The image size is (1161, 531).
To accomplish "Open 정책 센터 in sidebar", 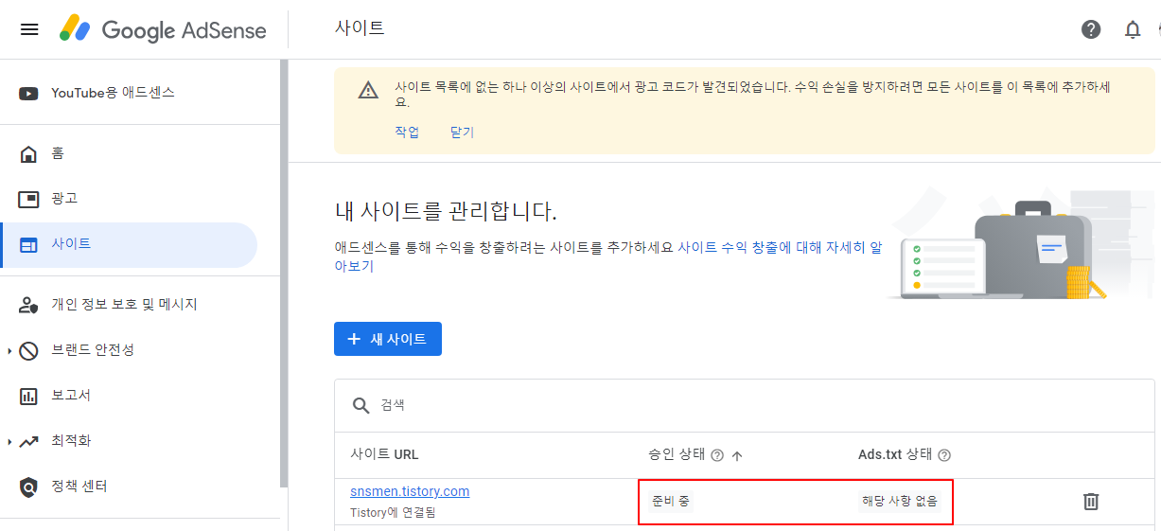I will 79,487.
